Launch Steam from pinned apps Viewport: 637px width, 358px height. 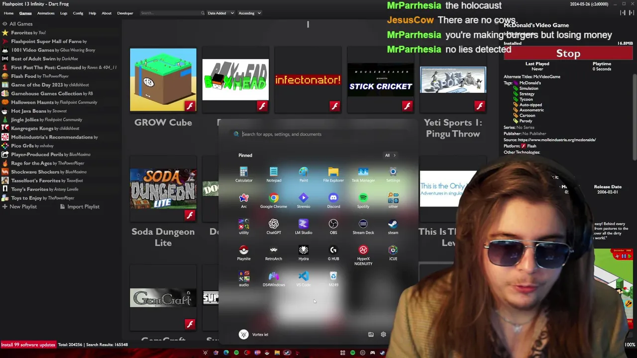(393, 227)
